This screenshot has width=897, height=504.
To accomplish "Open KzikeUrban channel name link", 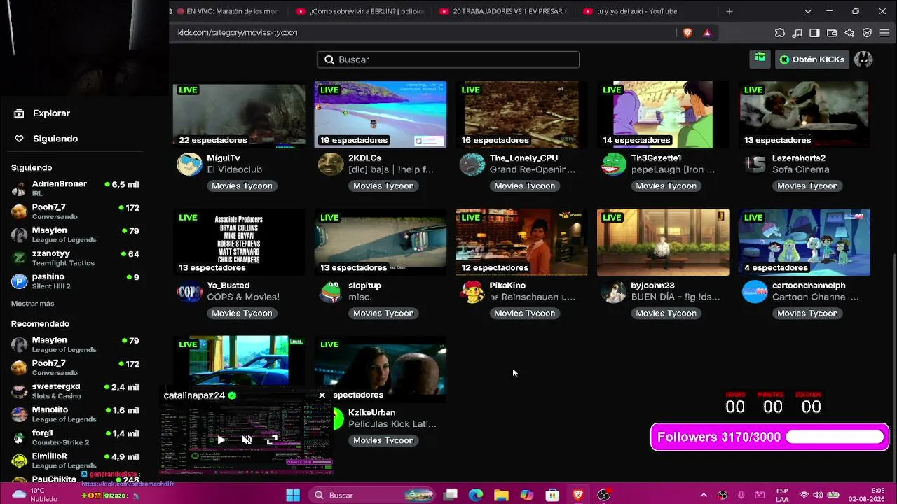I will [371, 413].
